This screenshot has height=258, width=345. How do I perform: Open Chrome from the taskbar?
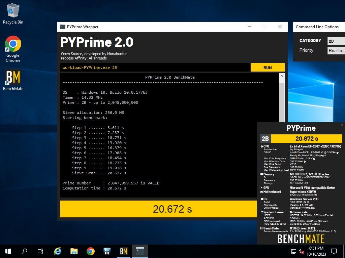pyautogui.click(x=90, y=251)
